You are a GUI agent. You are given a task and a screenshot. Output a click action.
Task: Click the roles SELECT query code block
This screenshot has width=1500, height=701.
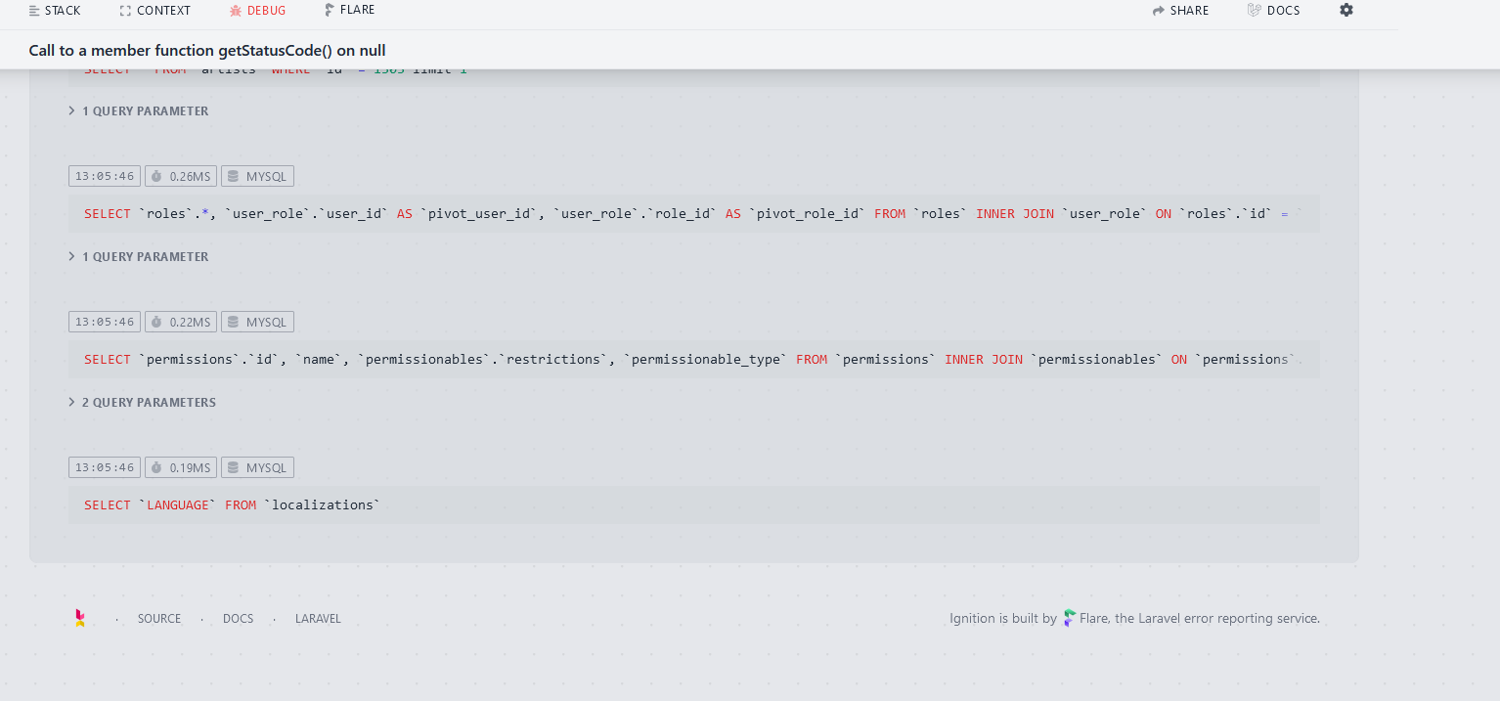[694, 213]
